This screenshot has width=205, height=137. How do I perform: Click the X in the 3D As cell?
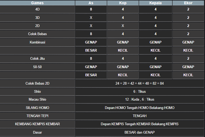pyautogui.click(x=91, y=18)
